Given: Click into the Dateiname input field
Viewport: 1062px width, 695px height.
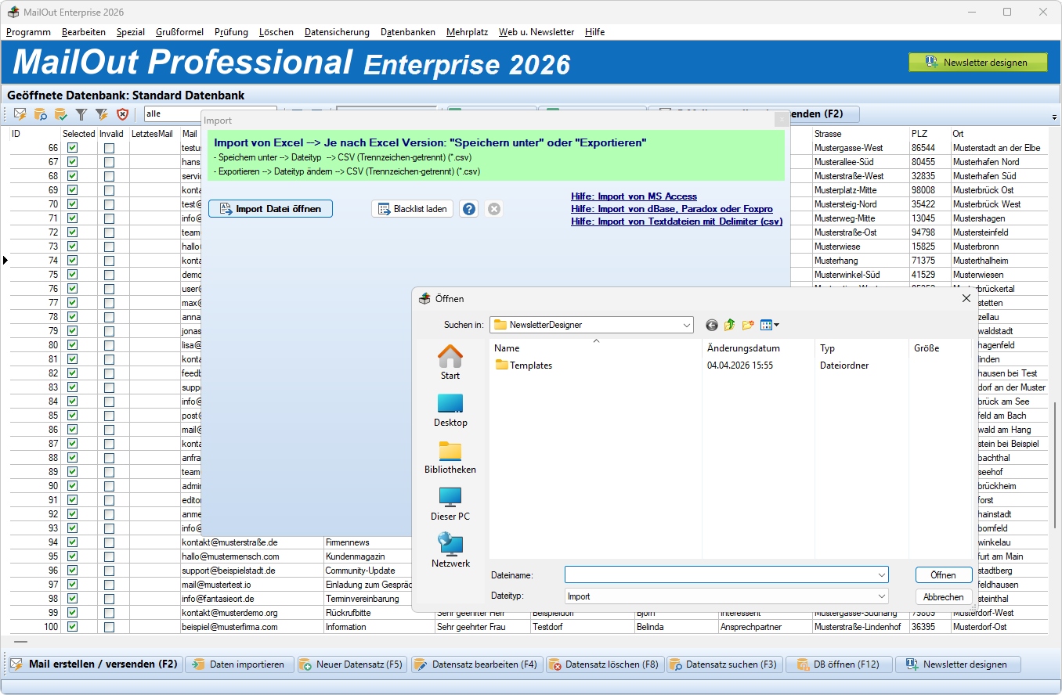Looking at the screenshot, I should point(720,575).
